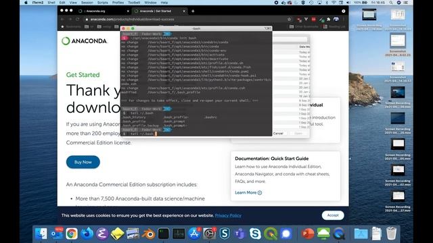Open the Screen Recording thumbnail ending 02.mov
This screenshot has width=433, height=243.
pyautogui.click(x=398, y=170)
